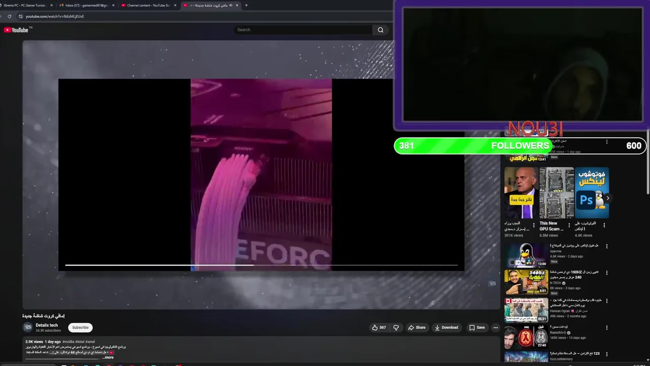
Task: Switch to the Xtreme PC – PC Gamer Tunisie tab
Action: point(24,5)
